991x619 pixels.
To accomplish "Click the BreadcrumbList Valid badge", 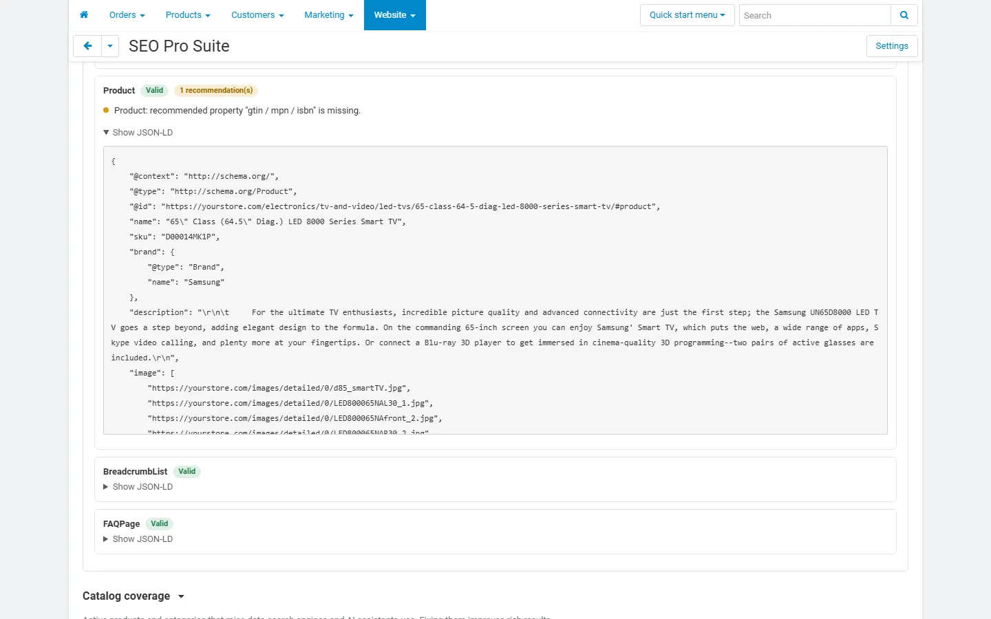I will tap(187, 472).
